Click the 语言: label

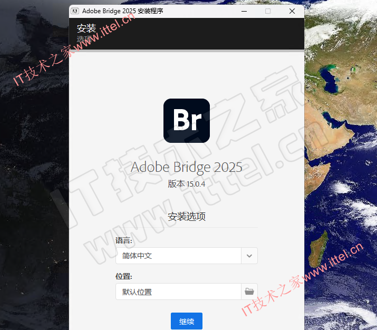124,240
